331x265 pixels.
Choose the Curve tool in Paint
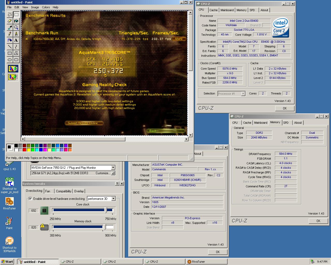(x=16, y=47)
